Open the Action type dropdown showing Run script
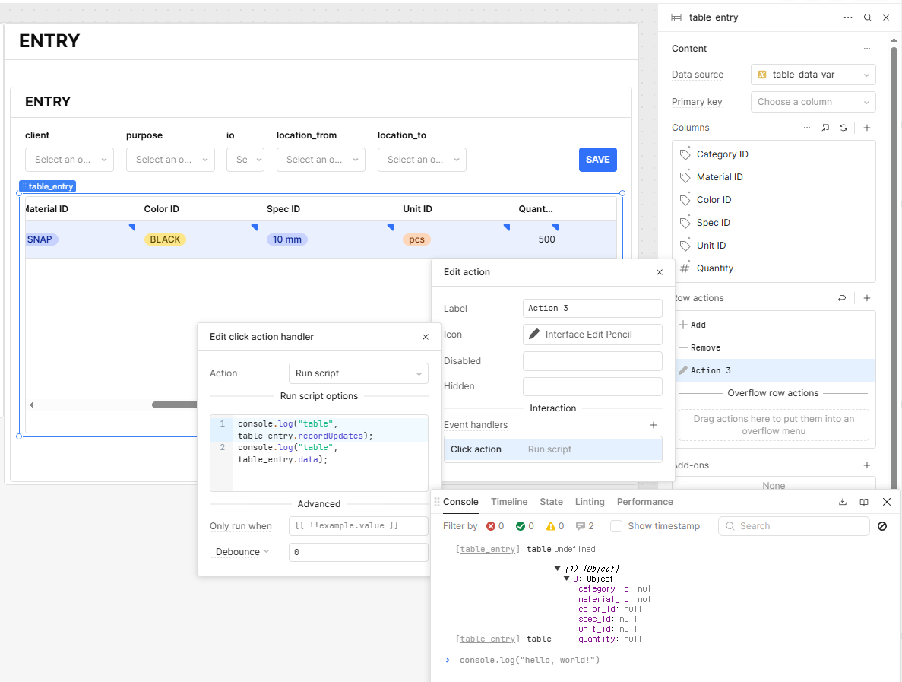Viewport: 902px width, 682px height. (358, 373)
